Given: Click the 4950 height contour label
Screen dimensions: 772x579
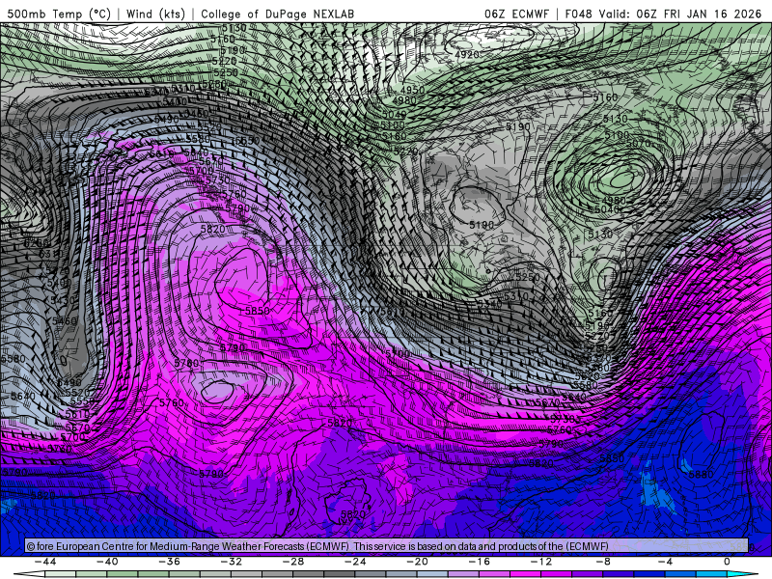Looking at the screenshot, I should (x=412, y=90).
